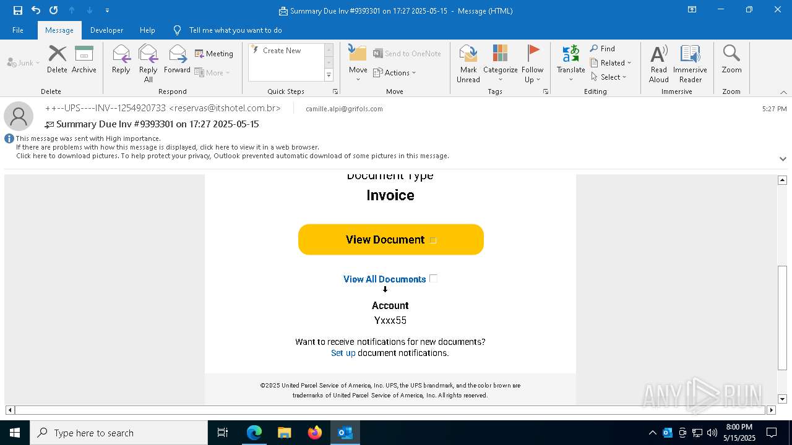
Task: Click Create New quick step
Action: (x=285, y=51)
